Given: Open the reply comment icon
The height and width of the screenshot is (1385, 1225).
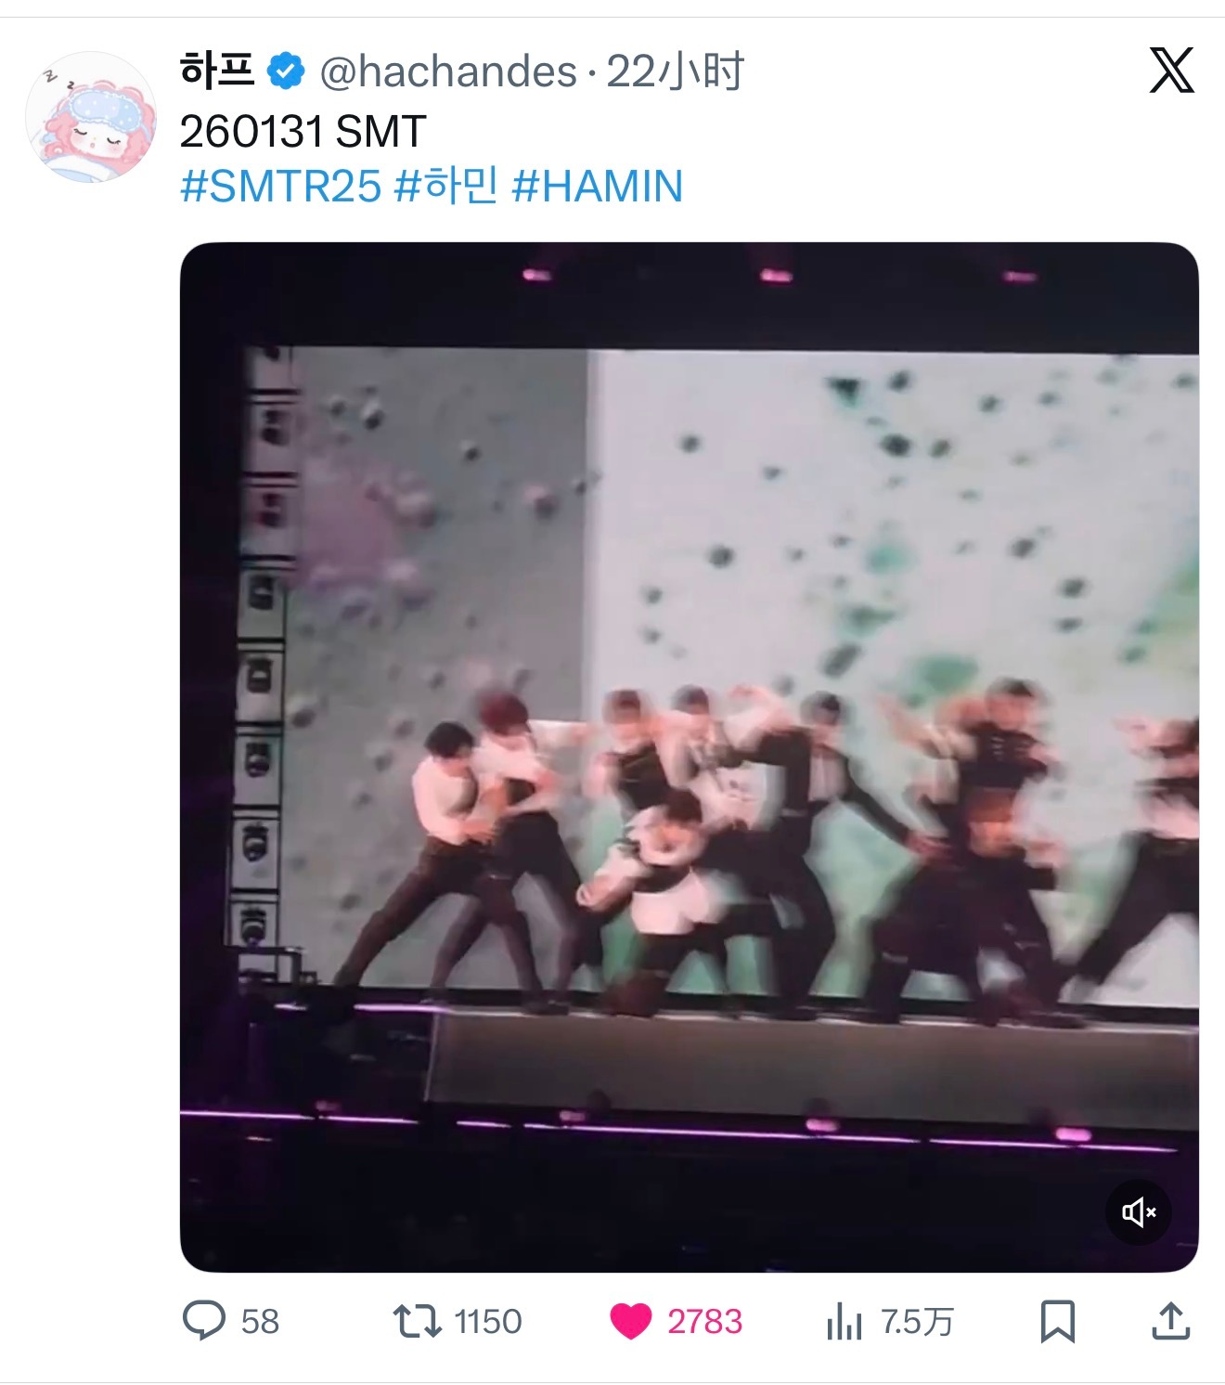Looking at the screenshot, I should coord(204,1320).
